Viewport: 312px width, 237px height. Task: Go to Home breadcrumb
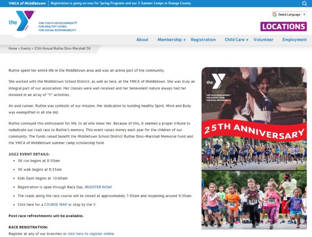click(x=13, y=48)
